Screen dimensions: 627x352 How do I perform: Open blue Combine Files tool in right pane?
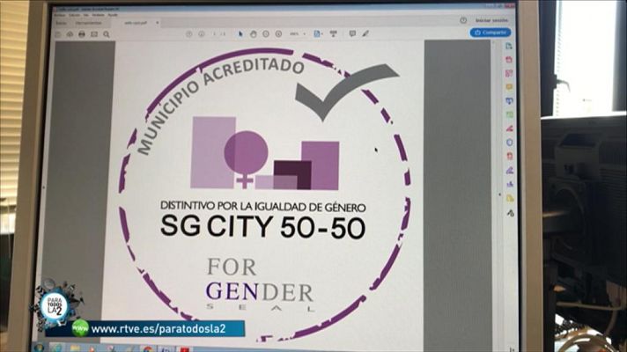point(509,101)
